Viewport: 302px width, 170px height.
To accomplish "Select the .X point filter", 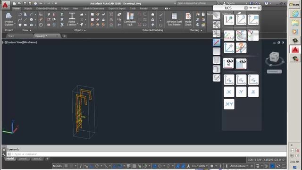I will [229, 92].
